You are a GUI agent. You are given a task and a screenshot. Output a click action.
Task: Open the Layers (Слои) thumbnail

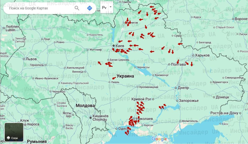(x=14, y=132)
